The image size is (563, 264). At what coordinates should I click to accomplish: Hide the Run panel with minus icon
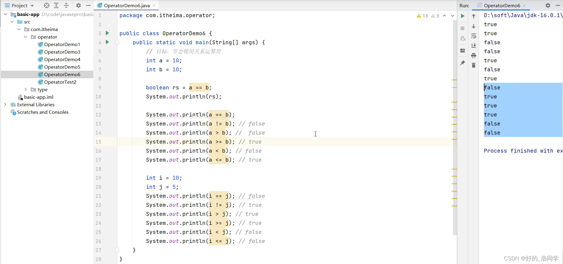(558, 5)
